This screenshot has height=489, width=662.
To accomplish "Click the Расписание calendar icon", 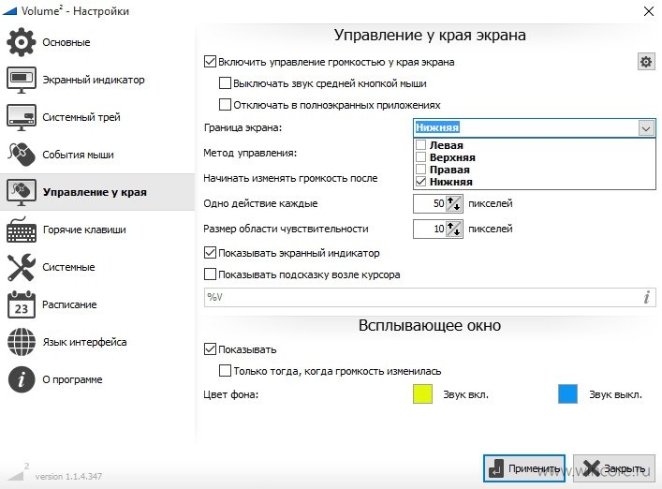I will (22, 304).
